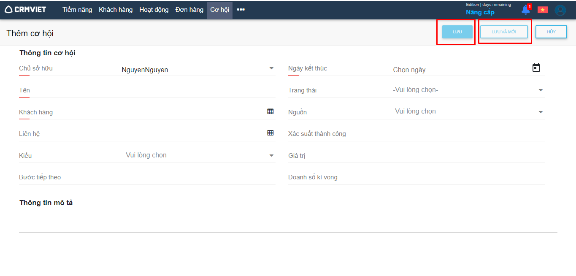Cancel with the HỦY button
The height and width of the screenshot is (276, 576).
click(551, 32)
